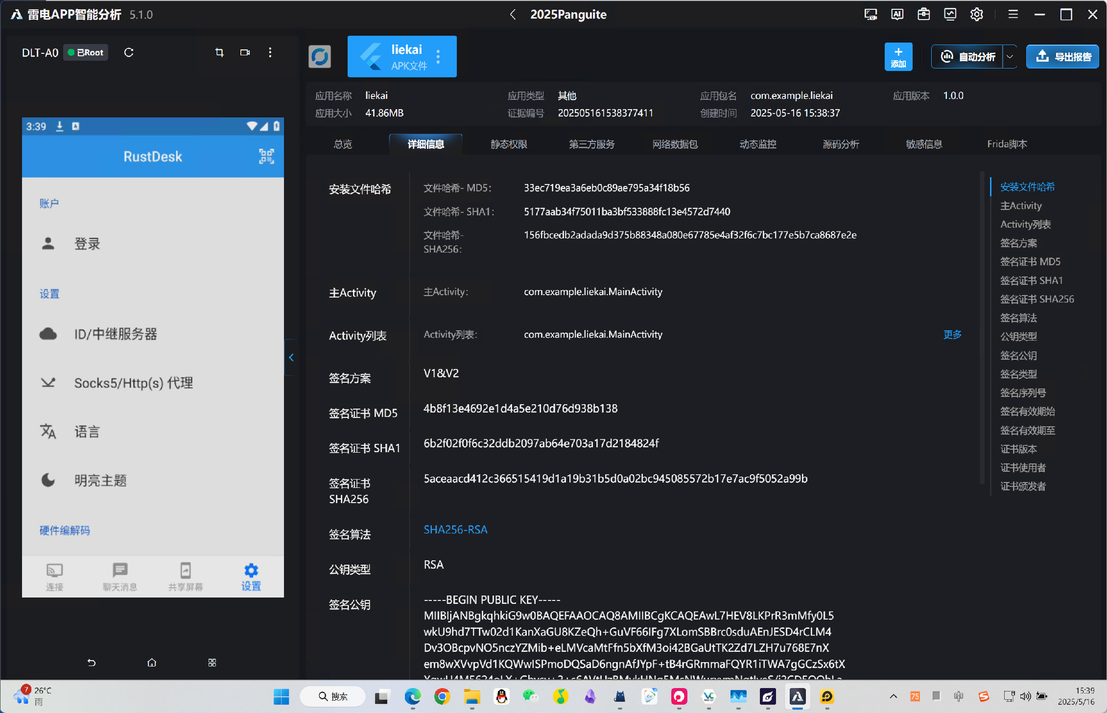Viewport: 1107px width, 713px height.
Task: Tap the Android back navigation arrow
Action: 92,663
